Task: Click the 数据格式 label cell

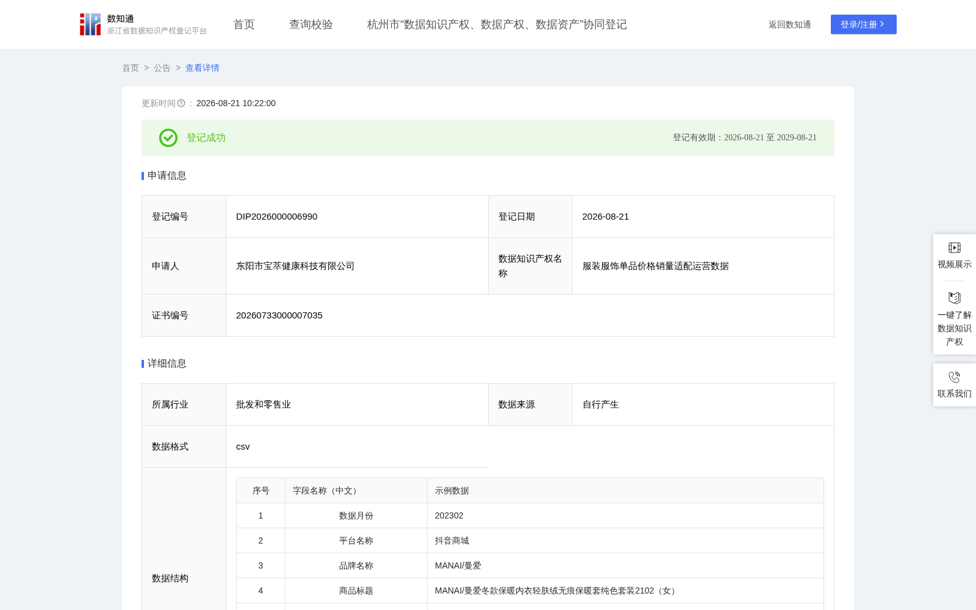Action: [x=184, y=447]
